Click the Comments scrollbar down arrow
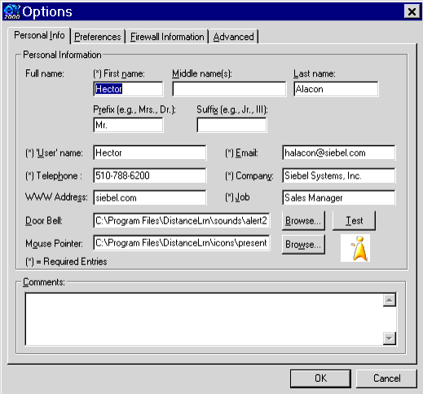This screenshot has width=423, height=394. coord(390,339)
